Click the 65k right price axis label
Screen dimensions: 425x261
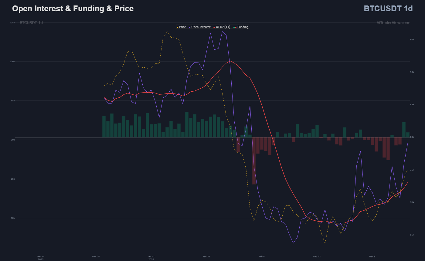pyautogui.click(x=412, y=235)
